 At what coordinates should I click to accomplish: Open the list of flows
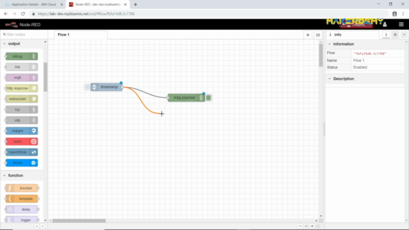[318, 35]
